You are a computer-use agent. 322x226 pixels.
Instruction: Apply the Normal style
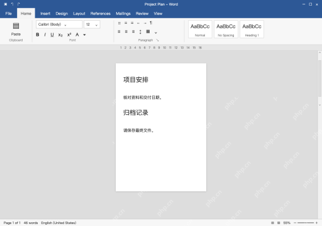(200, 30)
